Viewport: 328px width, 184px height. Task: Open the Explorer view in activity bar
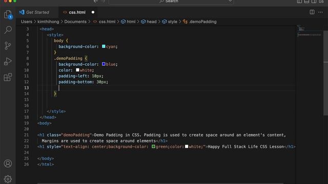[8, 14]
